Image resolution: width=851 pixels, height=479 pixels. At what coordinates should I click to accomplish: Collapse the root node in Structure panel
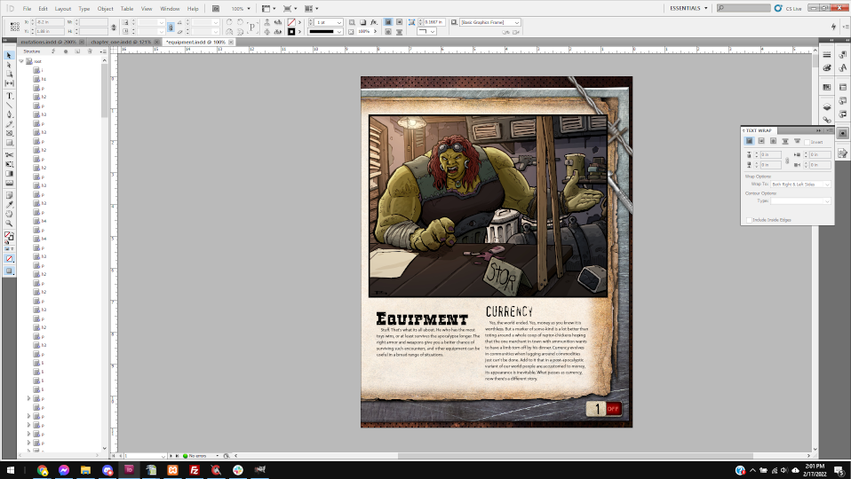pos(20,61)
